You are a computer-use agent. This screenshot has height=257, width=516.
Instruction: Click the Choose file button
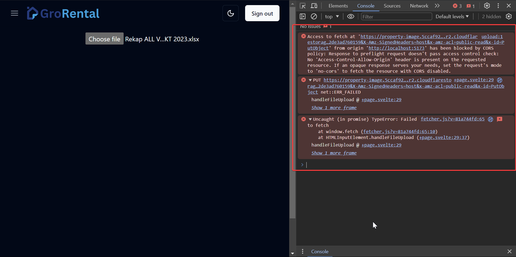tap(105, 39)
